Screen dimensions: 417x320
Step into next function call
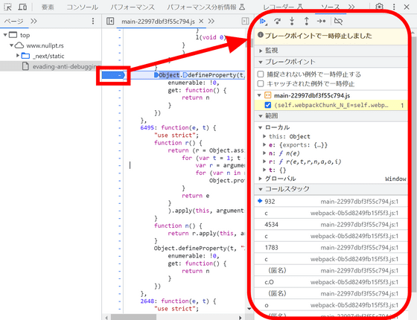(x=292, y=21)
